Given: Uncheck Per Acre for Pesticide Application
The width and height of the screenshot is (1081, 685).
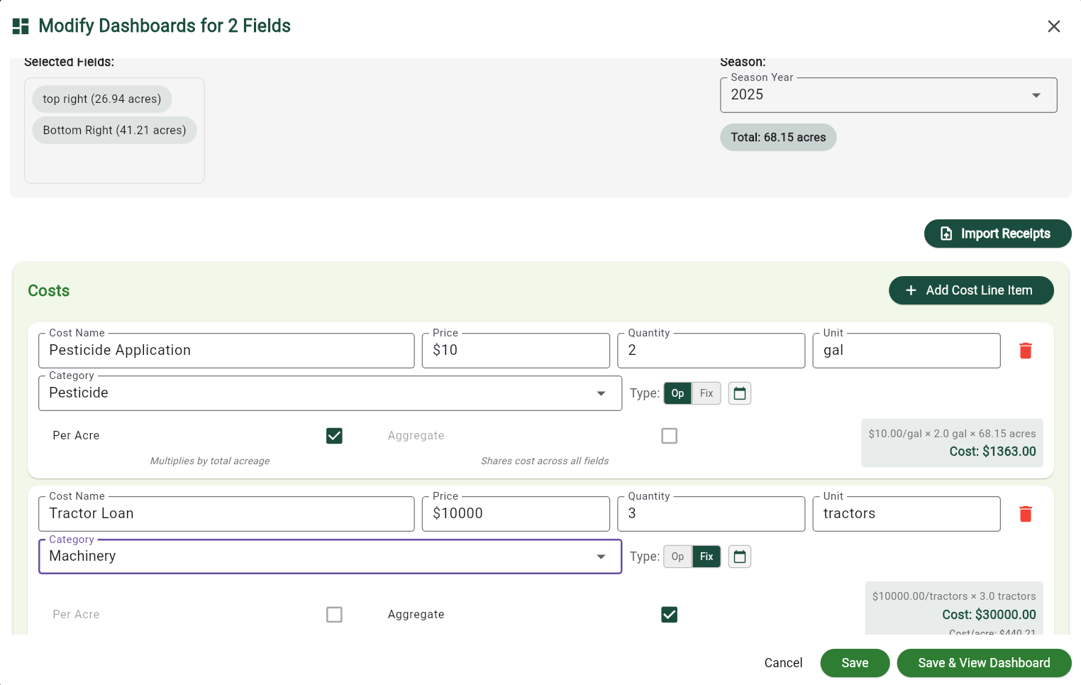Looking at the screenshot, I should pyautogui.click(x=334, y=435).
